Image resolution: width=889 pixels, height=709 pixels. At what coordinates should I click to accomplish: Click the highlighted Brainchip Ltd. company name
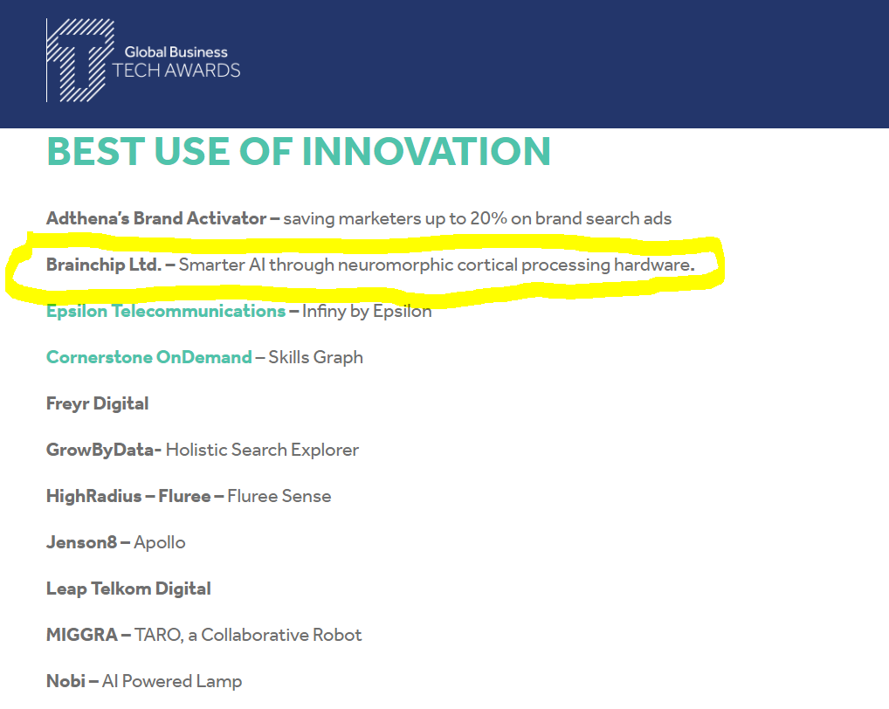[x=103, y=265]
